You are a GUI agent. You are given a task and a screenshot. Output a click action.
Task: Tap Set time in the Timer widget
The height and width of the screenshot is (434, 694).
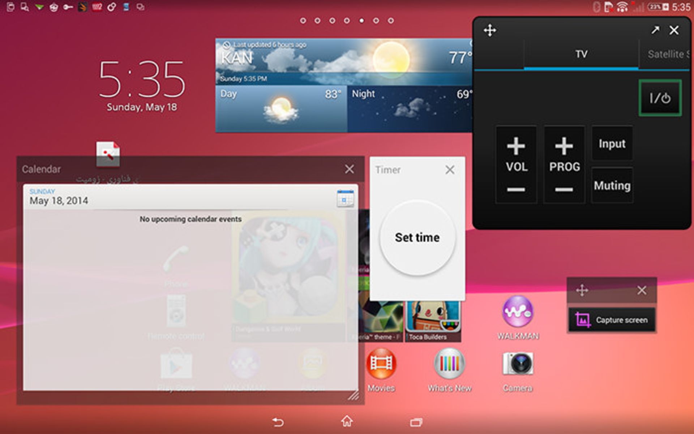point(417,237)
